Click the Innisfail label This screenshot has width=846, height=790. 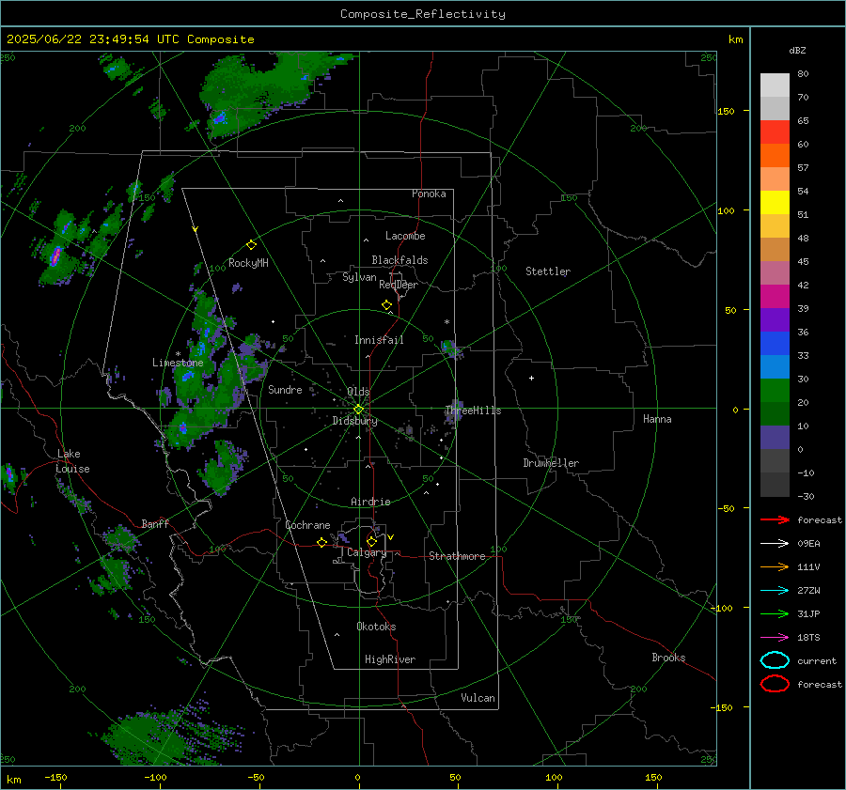[379, 340]
